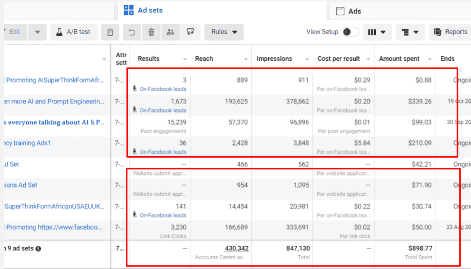Click On-Facebook leads link under 1,673 results
Viewport: 471px width, 269px height.
tap(163, 110)
